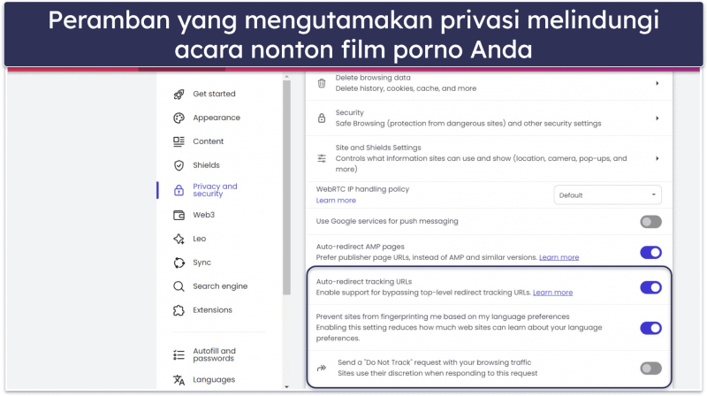Click the Languages translate icon
The image size is (707, 396).
(179, 380)
